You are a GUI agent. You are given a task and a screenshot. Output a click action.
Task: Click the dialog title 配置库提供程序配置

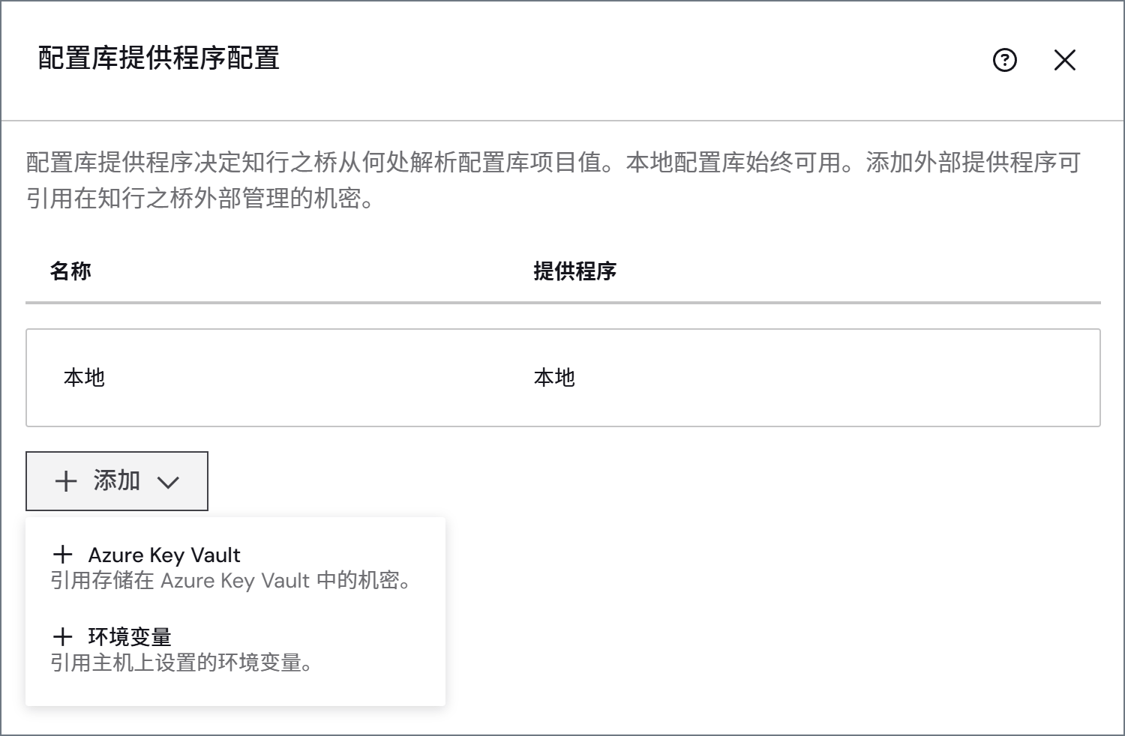click(159, 58)
